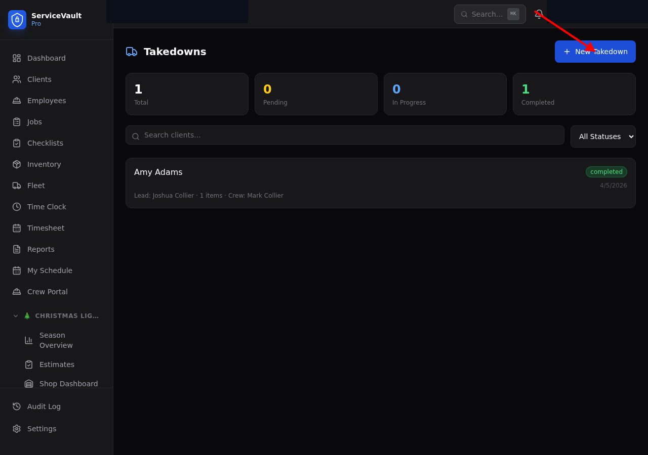The image size is (648, 455).
Task: Click the Audit Log history icon
Action: click(17, 406)
